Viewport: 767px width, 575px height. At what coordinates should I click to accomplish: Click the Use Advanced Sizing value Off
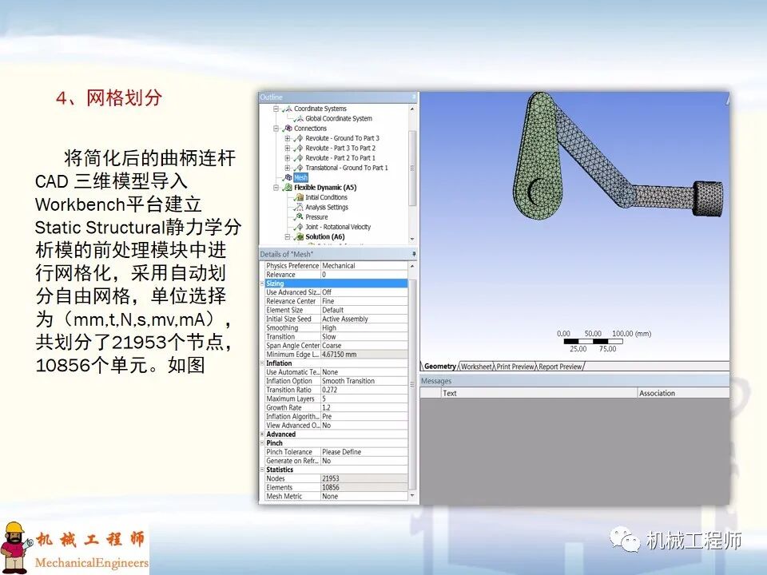[x=364, y=292]
